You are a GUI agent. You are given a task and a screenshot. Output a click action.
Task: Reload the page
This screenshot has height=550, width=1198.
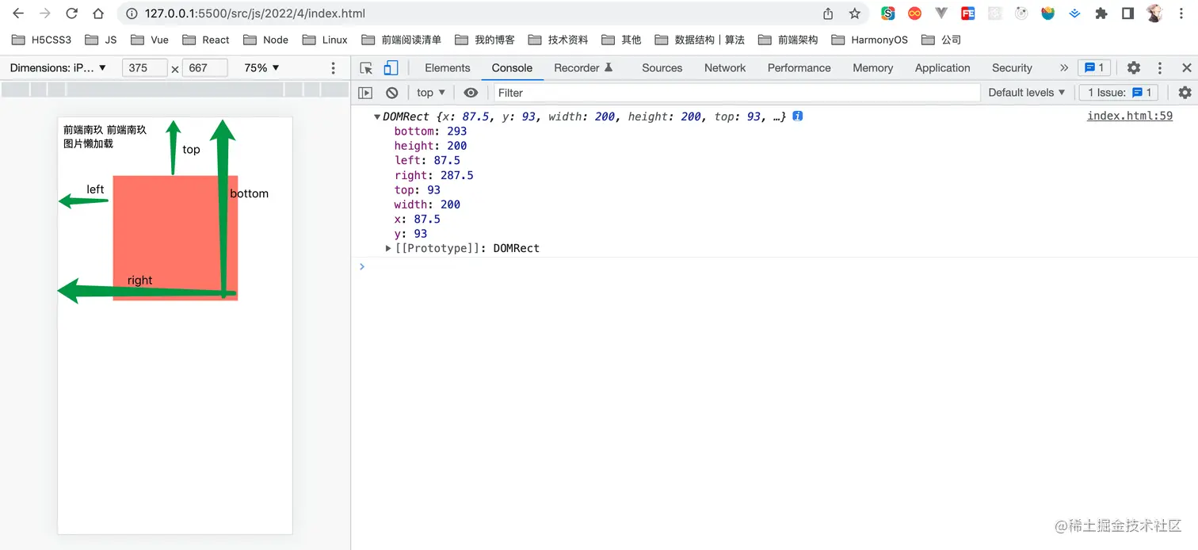(71, 13)
